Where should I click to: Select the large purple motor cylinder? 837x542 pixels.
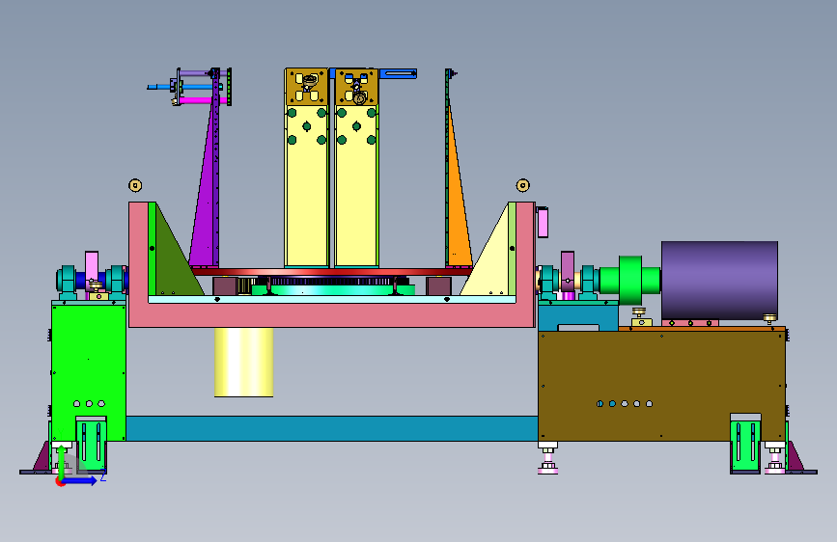click(719, 281)
